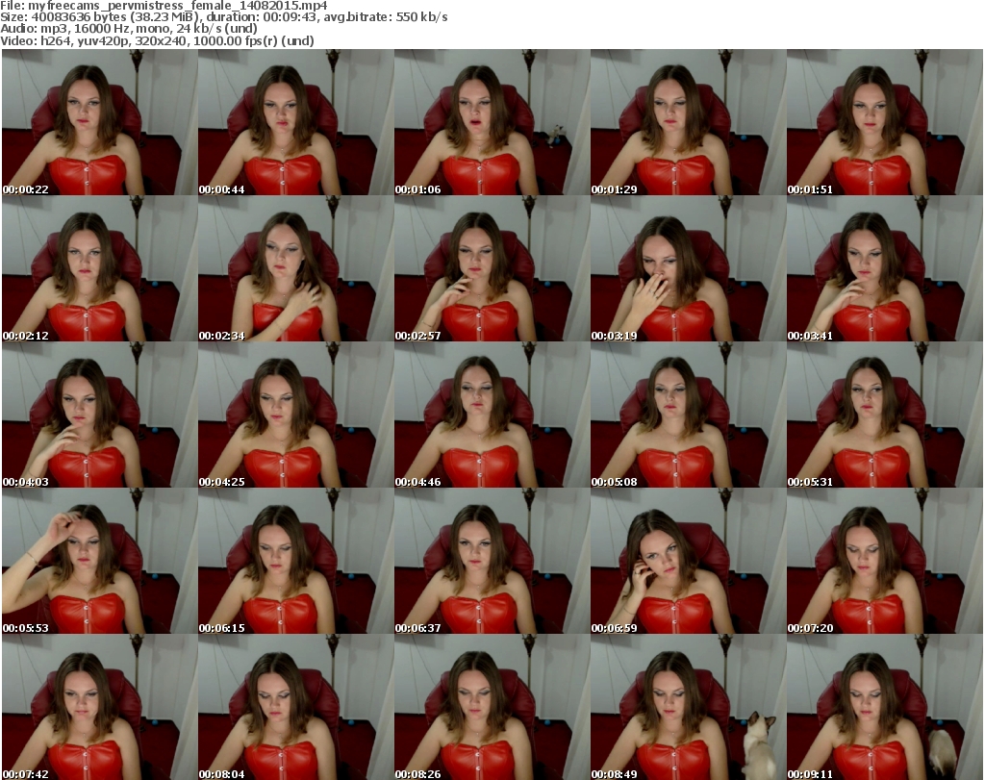Choose the thumbnail at 00:06:59
985x780 pixels.
pyautogui.click(x=689, y=561)
